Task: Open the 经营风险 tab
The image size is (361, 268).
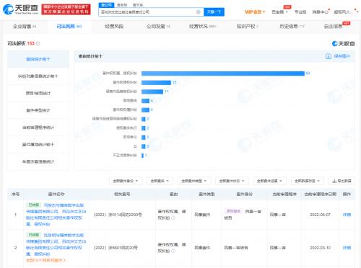Action: (x=114, y=27)
